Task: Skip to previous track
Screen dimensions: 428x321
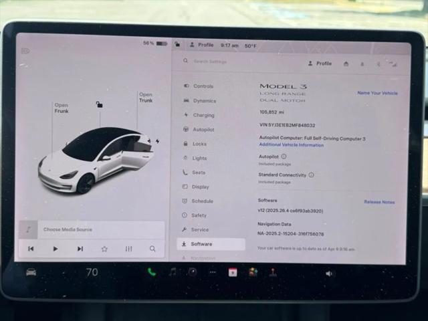Action: tap(31, 249)
